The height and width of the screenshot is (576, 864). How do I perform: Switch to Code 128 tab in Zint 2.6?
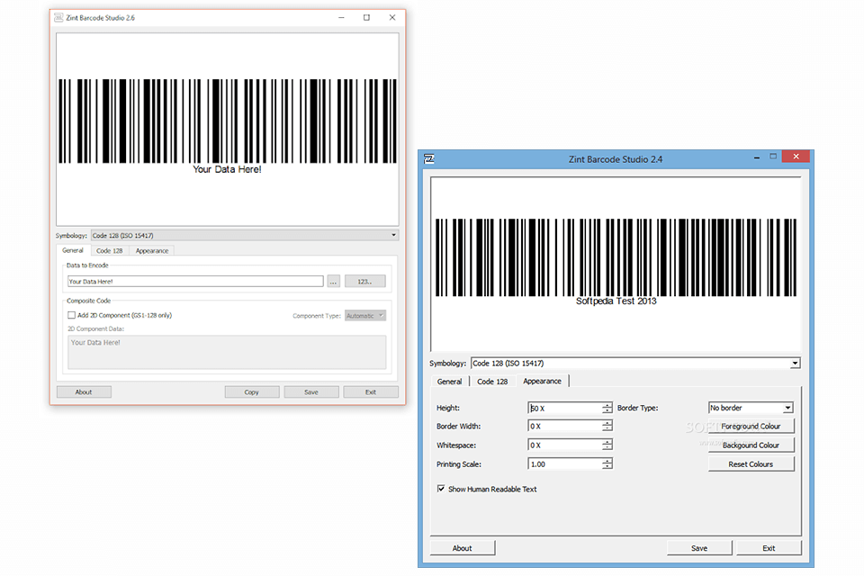(109, 251)
